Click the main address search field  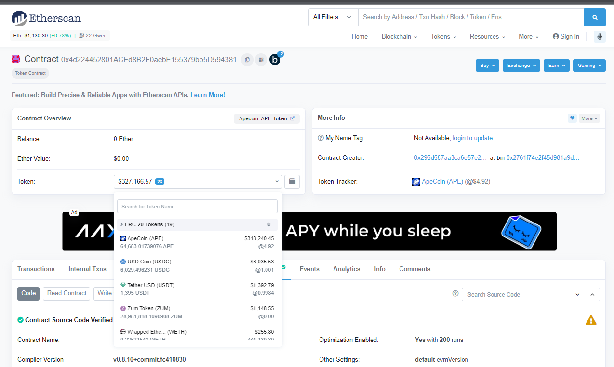coord(471,17)
